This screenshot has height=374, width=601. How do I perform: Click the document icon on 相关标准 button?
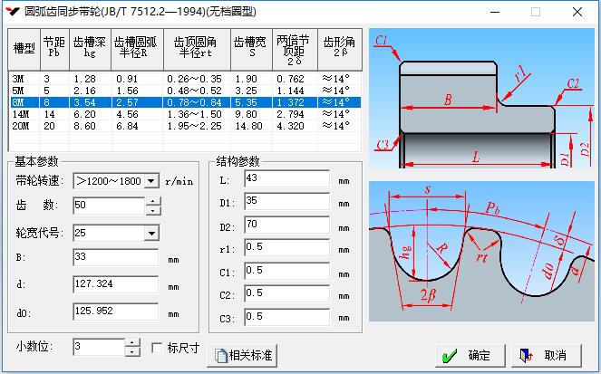coord(218,354)
